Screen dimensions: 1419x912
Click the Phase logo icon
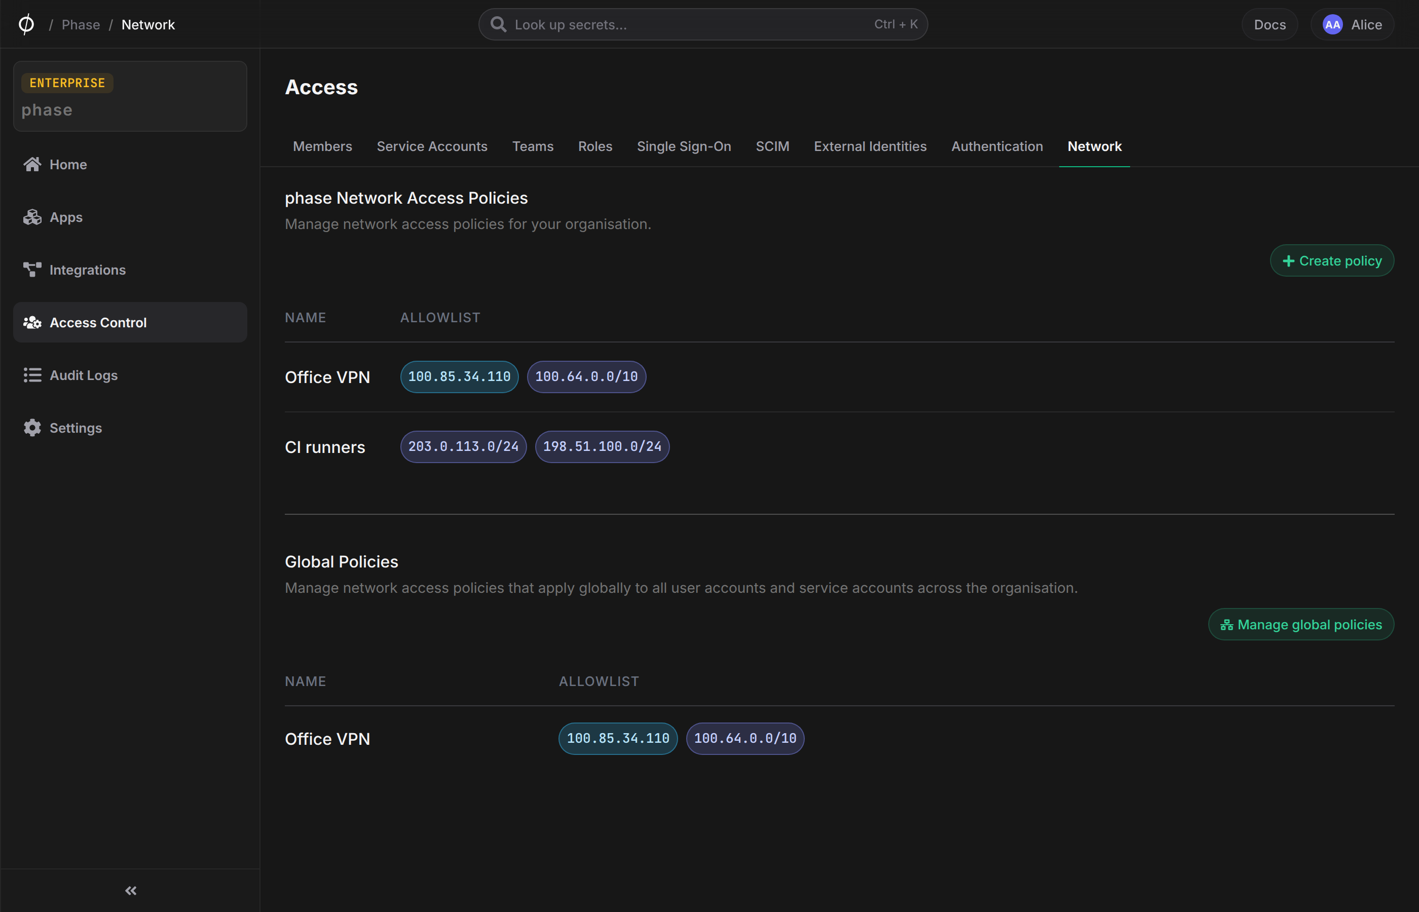coord(26,24)
